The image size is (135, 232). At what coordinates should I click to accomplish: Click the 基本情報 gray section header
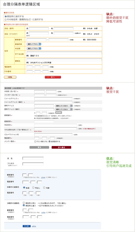click(x=53, y=88)
